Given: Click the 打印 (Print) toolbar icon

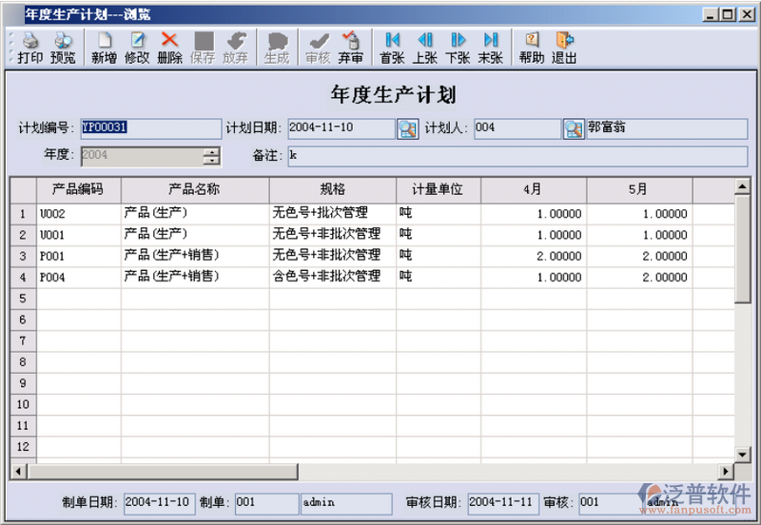Looking at the screenshot, I should point(29,48).
